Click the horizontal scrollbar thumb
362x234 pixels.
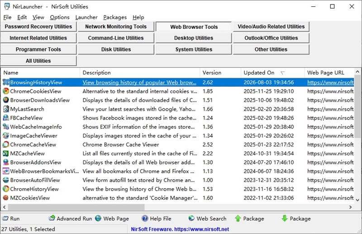(76, 207)
